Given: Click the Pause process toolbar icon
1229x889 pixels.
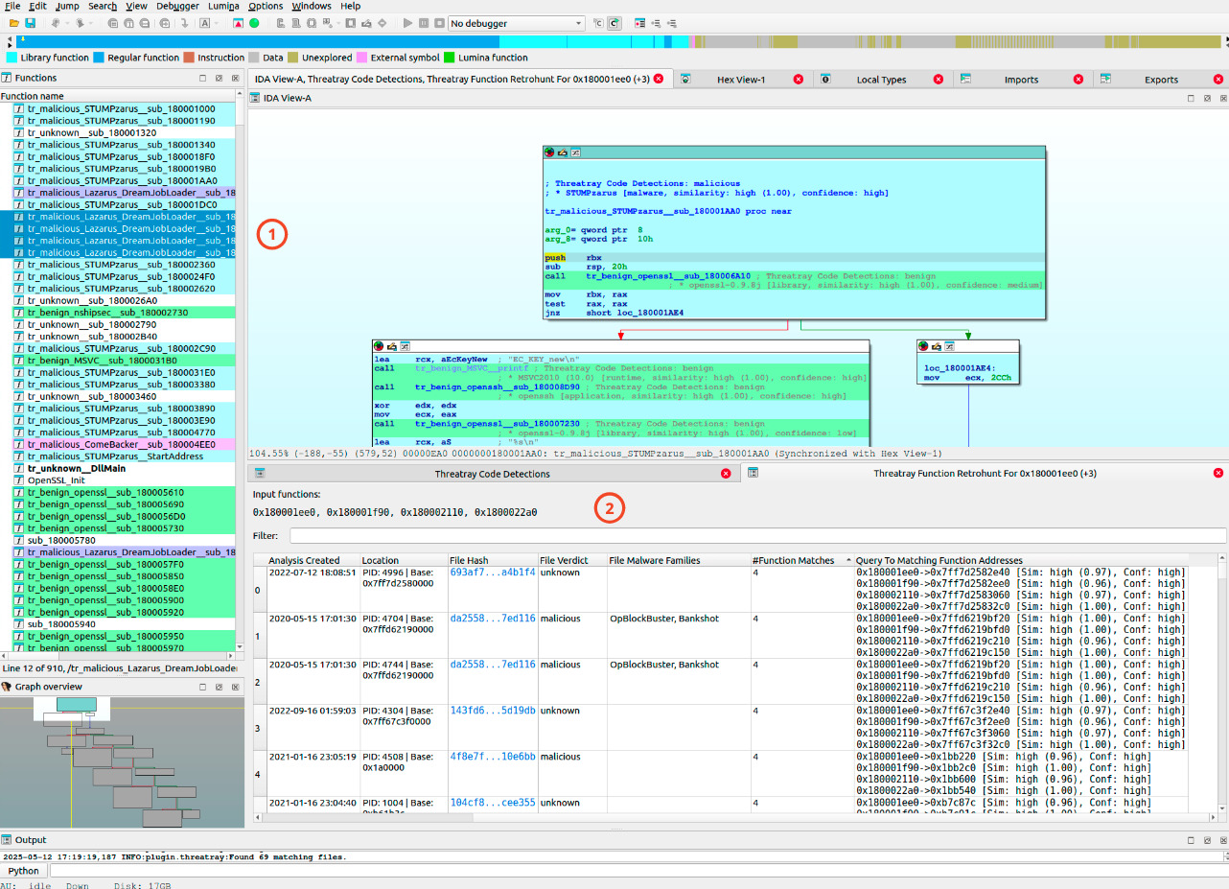Looking at the screenshot, I should [x=423, y=23].
